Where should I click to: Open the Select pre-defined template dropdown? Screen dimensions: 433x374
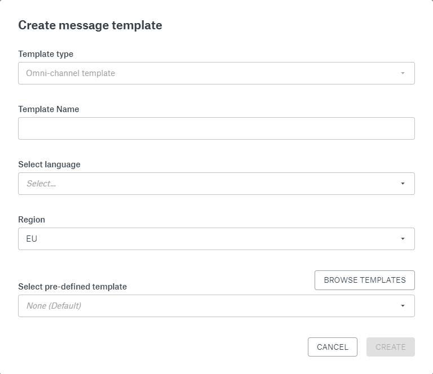click(x=216, y=306)
